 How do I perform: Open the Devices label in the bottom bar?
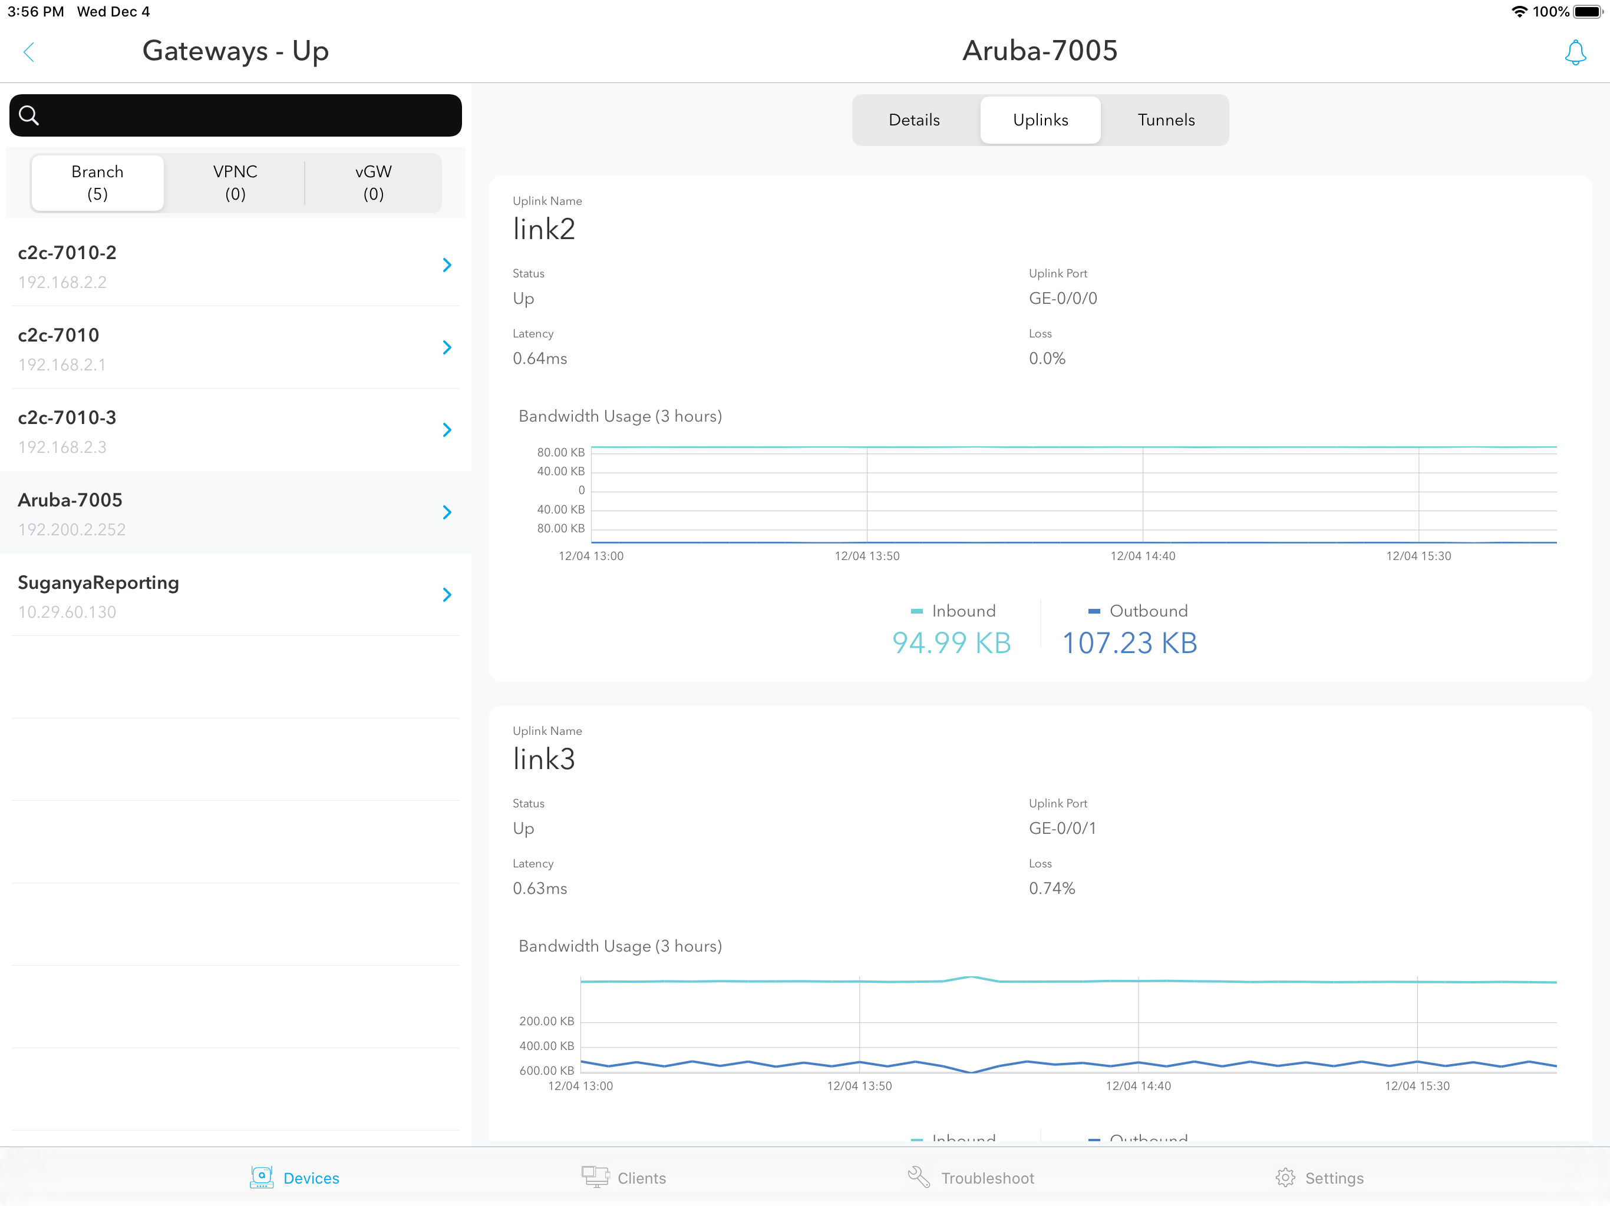[x=312, y=1178]
